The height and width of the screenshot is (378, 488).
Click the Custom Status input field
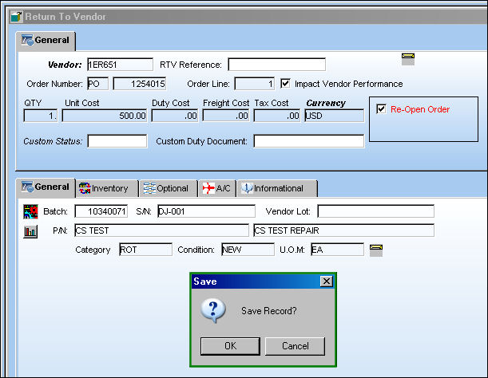117,141
